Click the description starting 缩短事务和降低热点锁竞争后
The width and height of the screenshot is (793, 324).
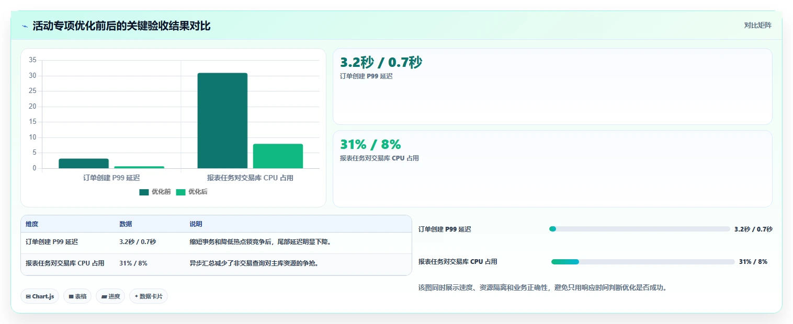point(260,242)
